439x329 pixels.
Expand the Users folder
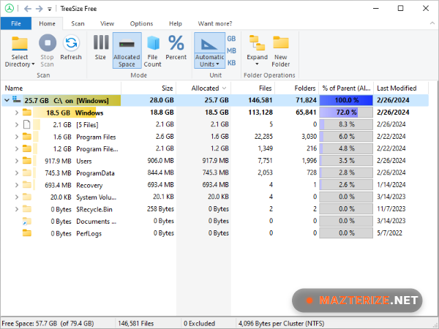point(17,161)
